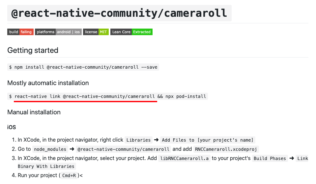Image resolution: width=316 pixels, height=184 pixels.
Task: Click the arrow after the Libraries label
Action: click(156, 140)
